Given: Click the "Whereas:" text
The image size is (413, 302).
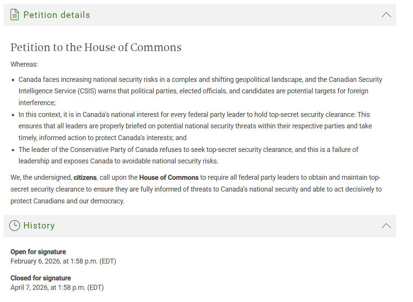Looking at the screenshot, I should (24, 64).
